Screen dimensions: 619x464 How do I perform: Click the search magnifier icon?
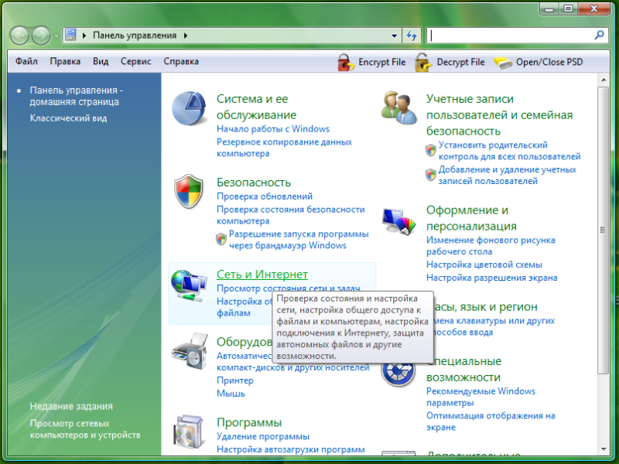(599, 35)
